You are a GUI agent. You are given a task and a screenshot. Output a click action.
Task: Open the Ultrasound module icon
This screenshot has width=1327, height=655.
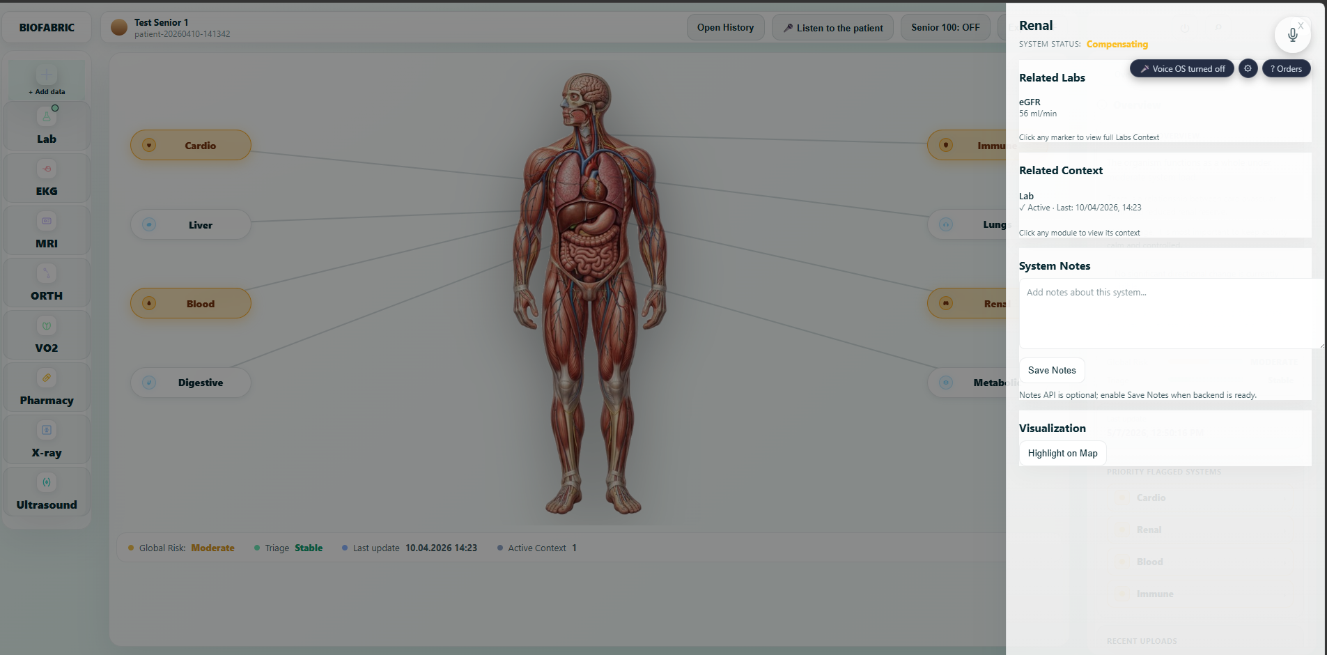pyautogui.click(x=47, y=482)
